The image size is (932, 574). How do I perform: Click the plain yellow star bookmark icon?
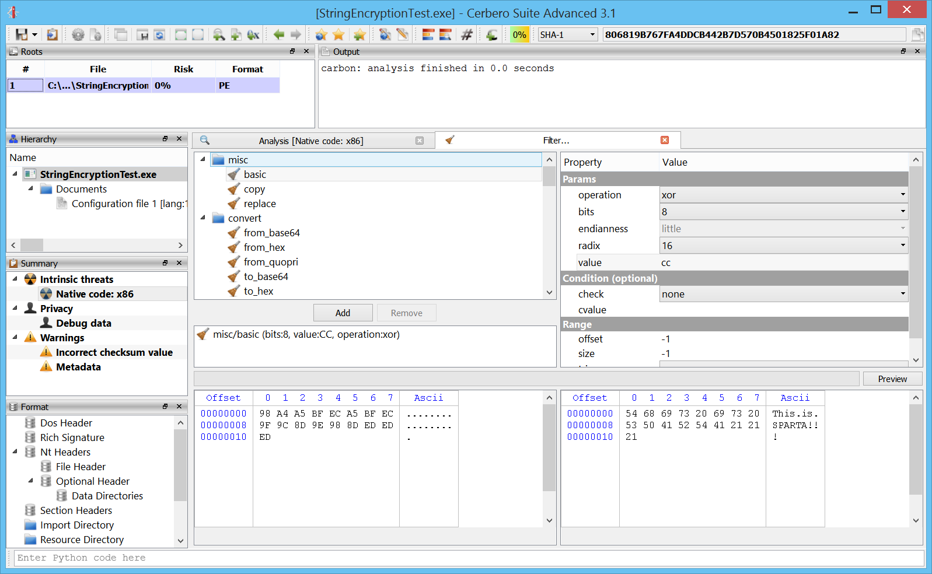point(338,34)
